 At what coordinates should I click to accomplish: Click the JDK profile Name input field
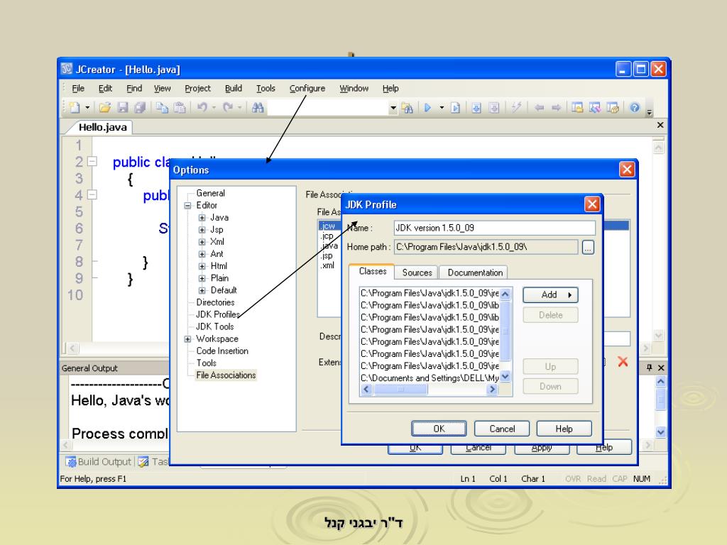(494, 228)
